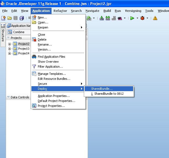Viewport: 169px width, 158px height.
Task: Select Show Overview menu item
Action: [58, 62]
